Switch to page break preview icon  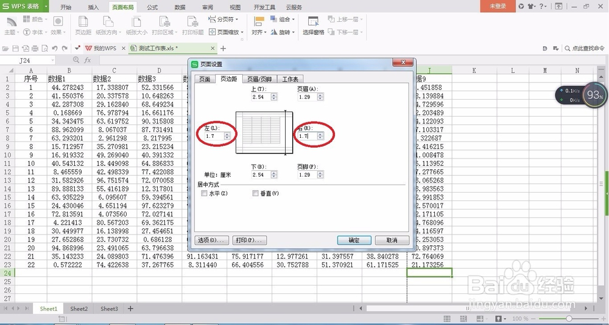463,319
